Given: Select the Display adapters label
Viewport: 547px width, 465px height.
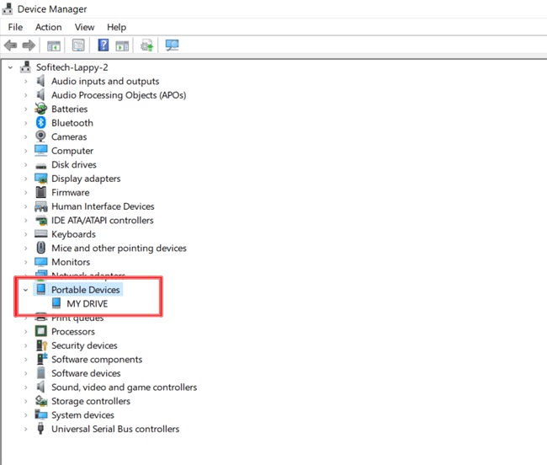Looking at the screenshot, I should 86,179.
